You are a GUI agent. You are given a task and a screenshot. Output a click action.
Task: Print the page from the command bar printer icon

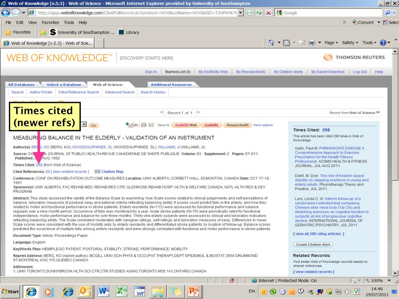coord(312,43)
